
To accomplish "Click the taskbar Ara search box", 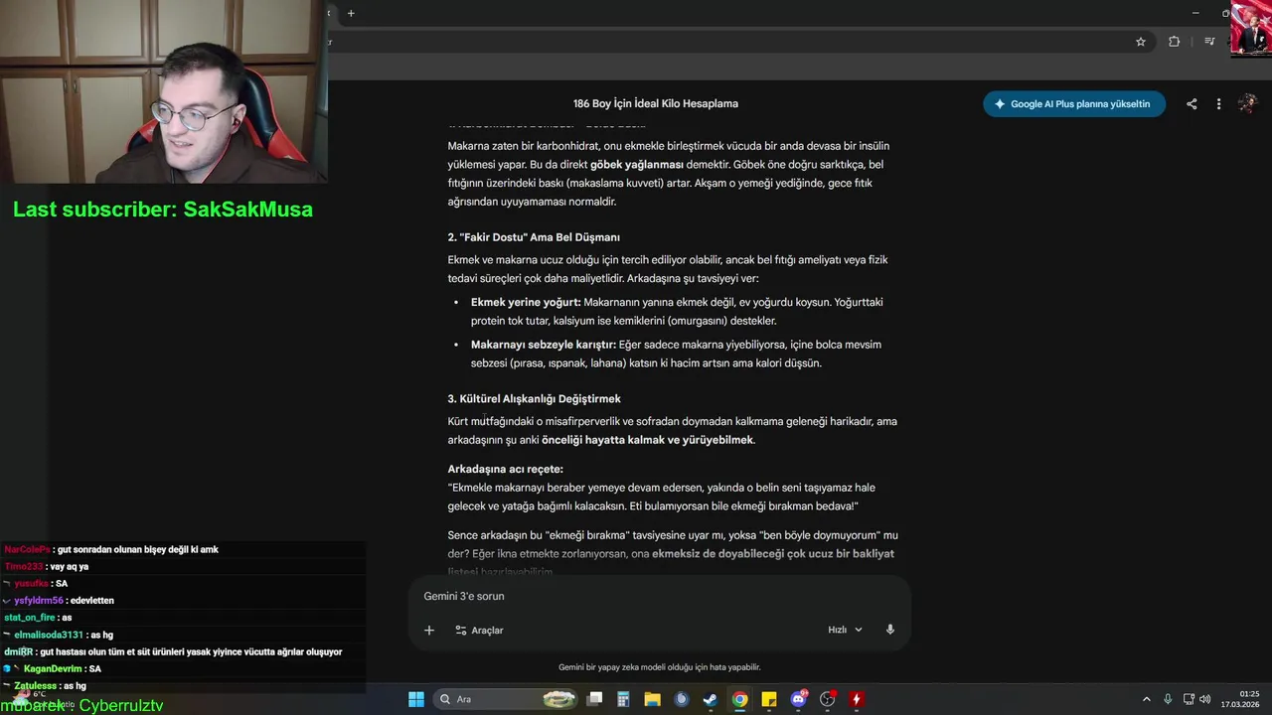I will pos(508,699).
